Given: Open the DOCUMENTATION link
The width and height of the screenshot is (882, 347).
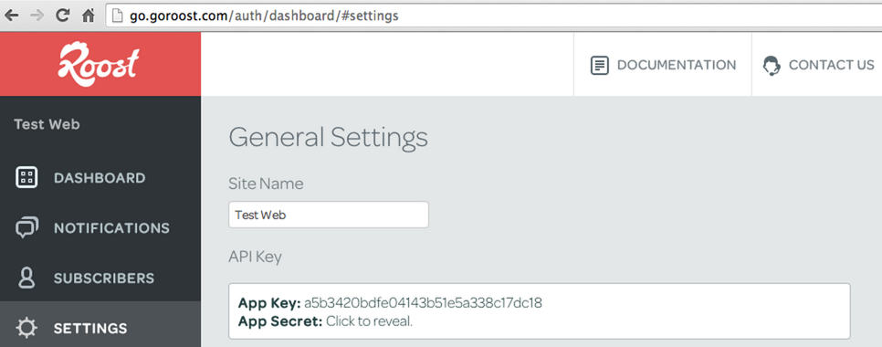Looking at the screenshot, I should [663, 65].
